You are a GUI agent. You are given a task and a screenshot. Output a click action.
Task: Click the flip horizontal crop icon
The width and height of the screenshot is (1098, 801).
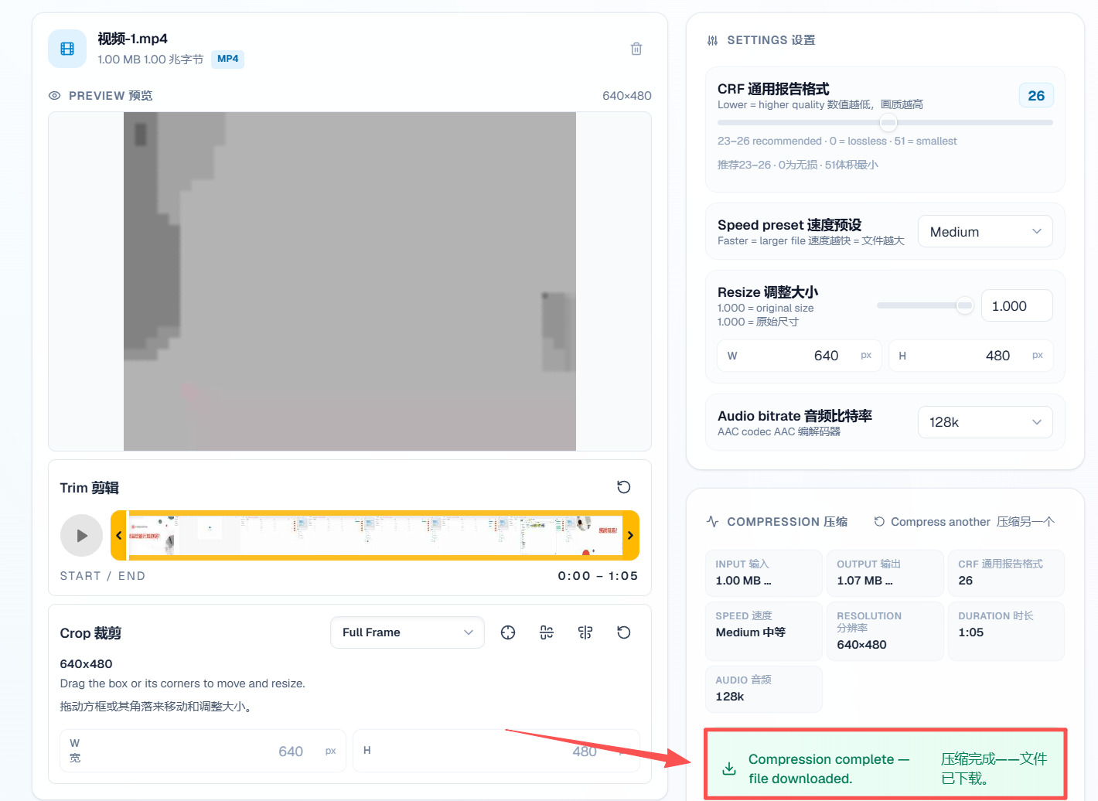[x=585, y=632]
